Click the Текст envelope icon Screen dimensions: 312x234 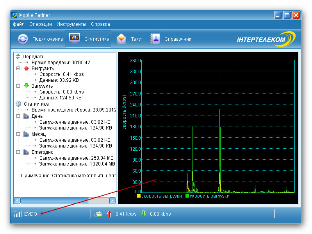click(x=121, y=39)
